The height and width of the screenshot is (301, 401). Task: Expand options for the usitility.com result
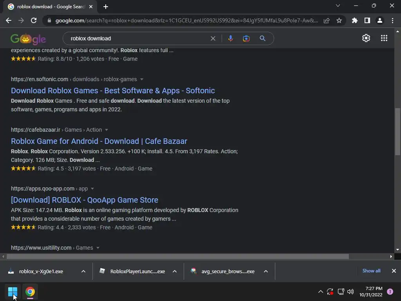[x=98, y=248]
